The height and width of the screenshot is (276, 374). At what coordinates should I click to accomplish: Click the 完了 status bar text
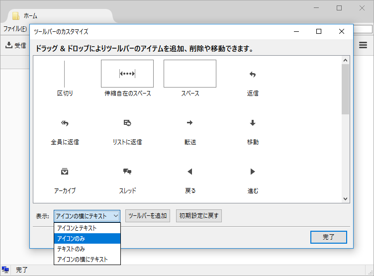(22, 270)
